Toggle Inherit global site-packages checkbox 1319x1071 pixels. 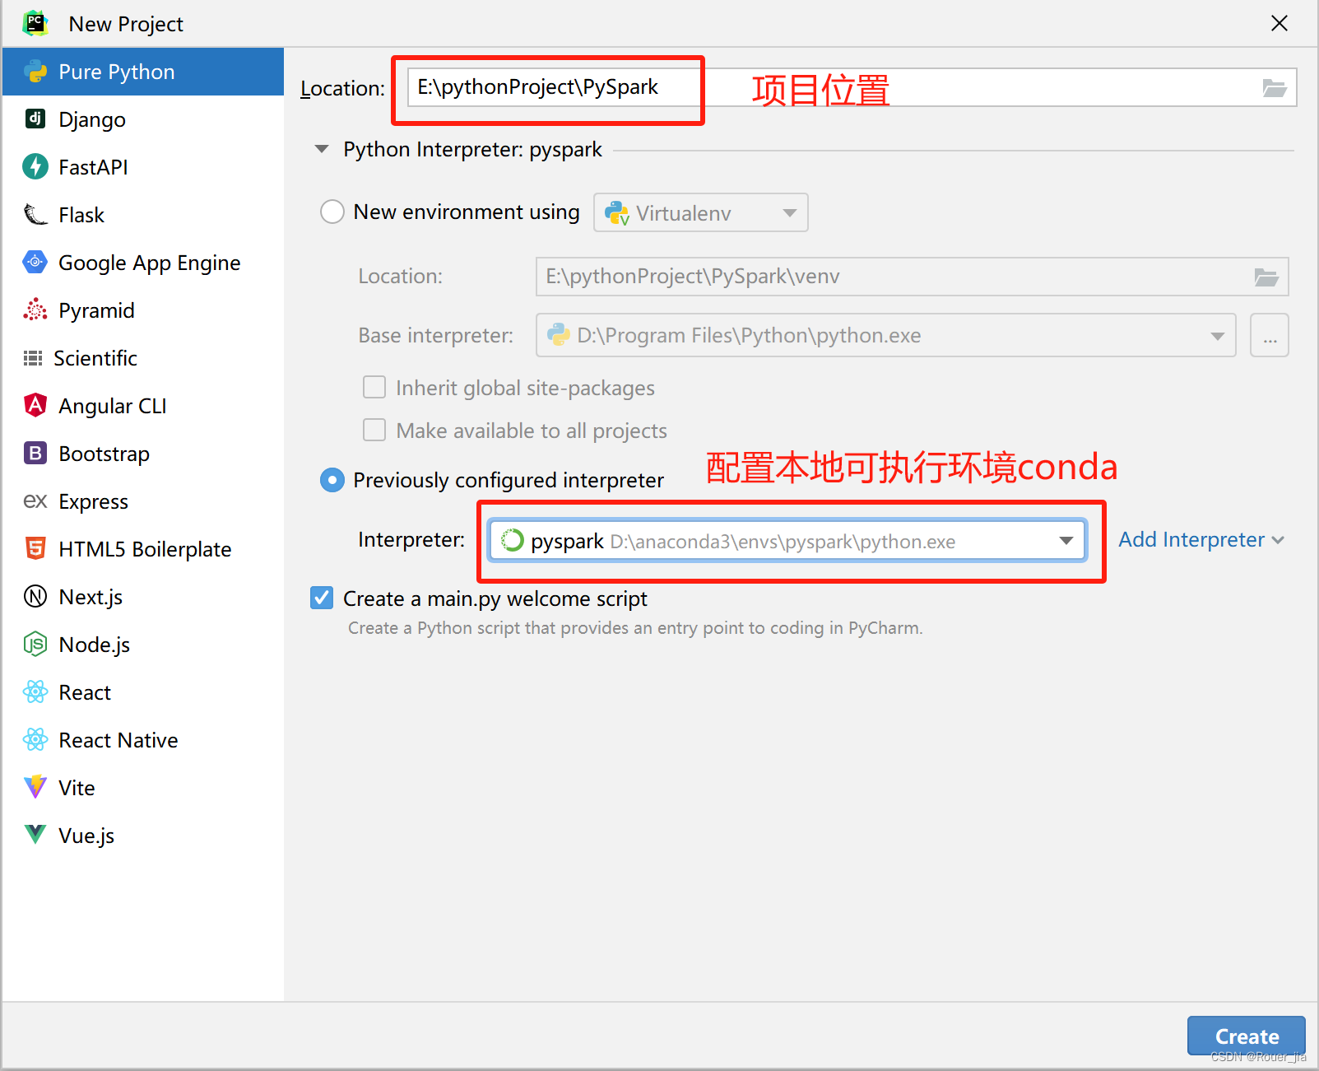tap(374, 387)
